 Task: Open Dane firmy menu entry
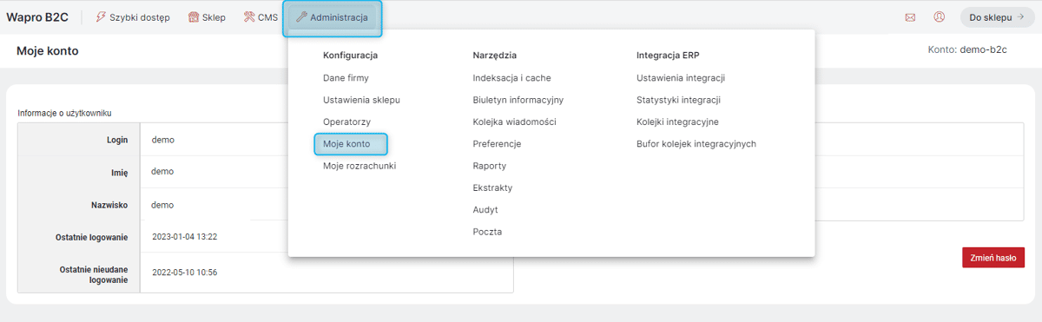click(346, 78)
